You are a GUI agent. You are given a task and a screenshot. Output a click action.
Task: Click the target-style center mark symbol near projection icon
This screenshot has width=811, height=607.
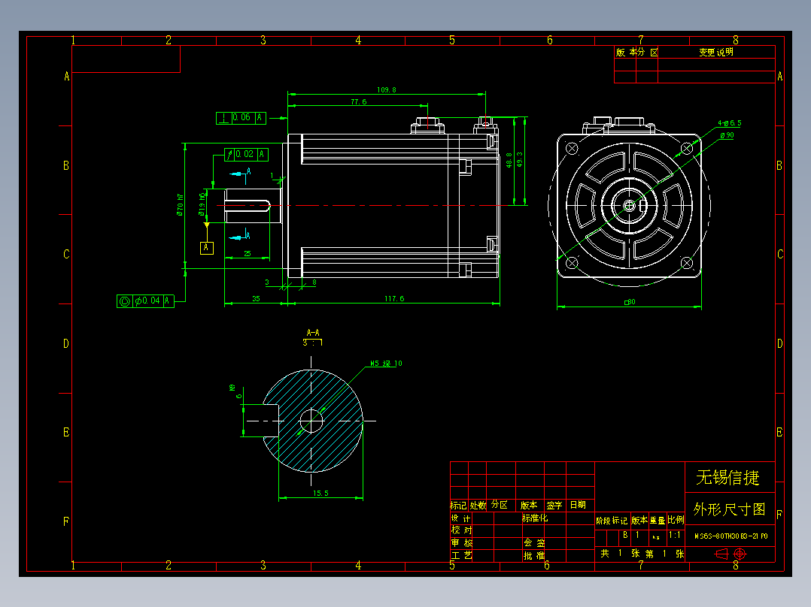tap(740, 554)
